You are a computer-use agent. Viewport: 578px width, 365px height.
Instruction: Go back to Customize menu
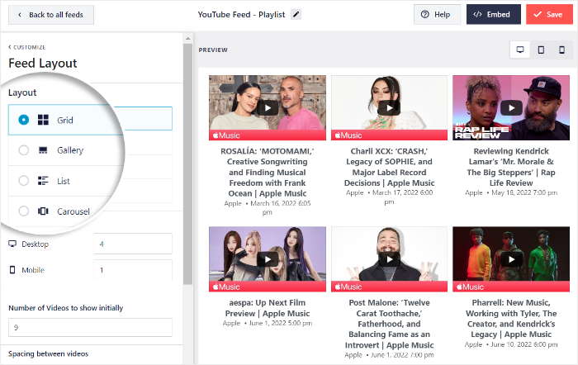(27, 47)
